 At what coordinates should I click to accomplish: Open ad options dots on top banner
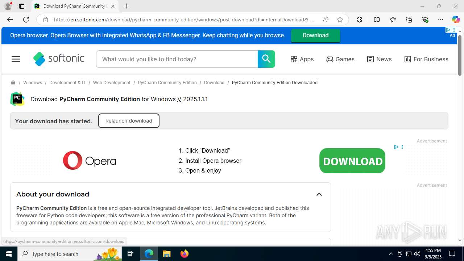point(454,30)
